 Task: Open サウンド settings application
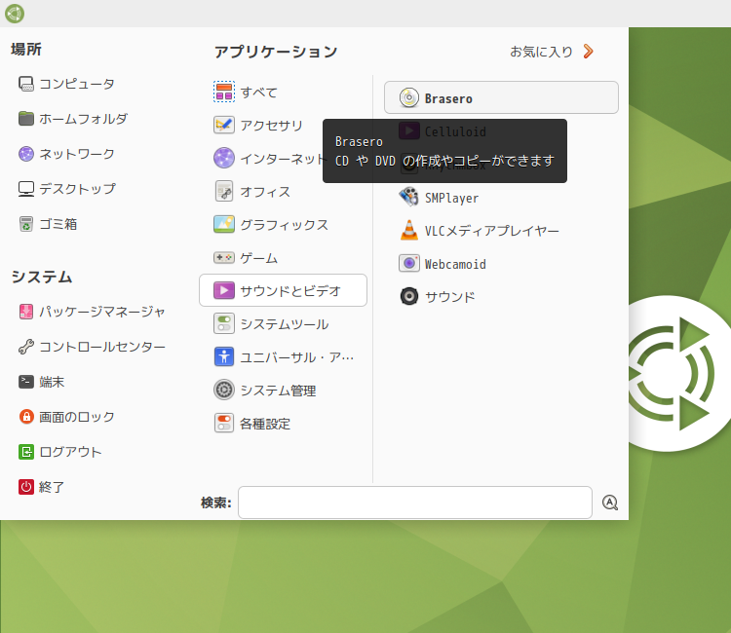(x=501, y=296)
